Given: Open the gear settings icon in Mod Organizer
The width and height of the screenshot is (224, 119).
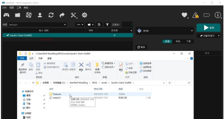Looking at the screenshot, I should tap(84, 15).
